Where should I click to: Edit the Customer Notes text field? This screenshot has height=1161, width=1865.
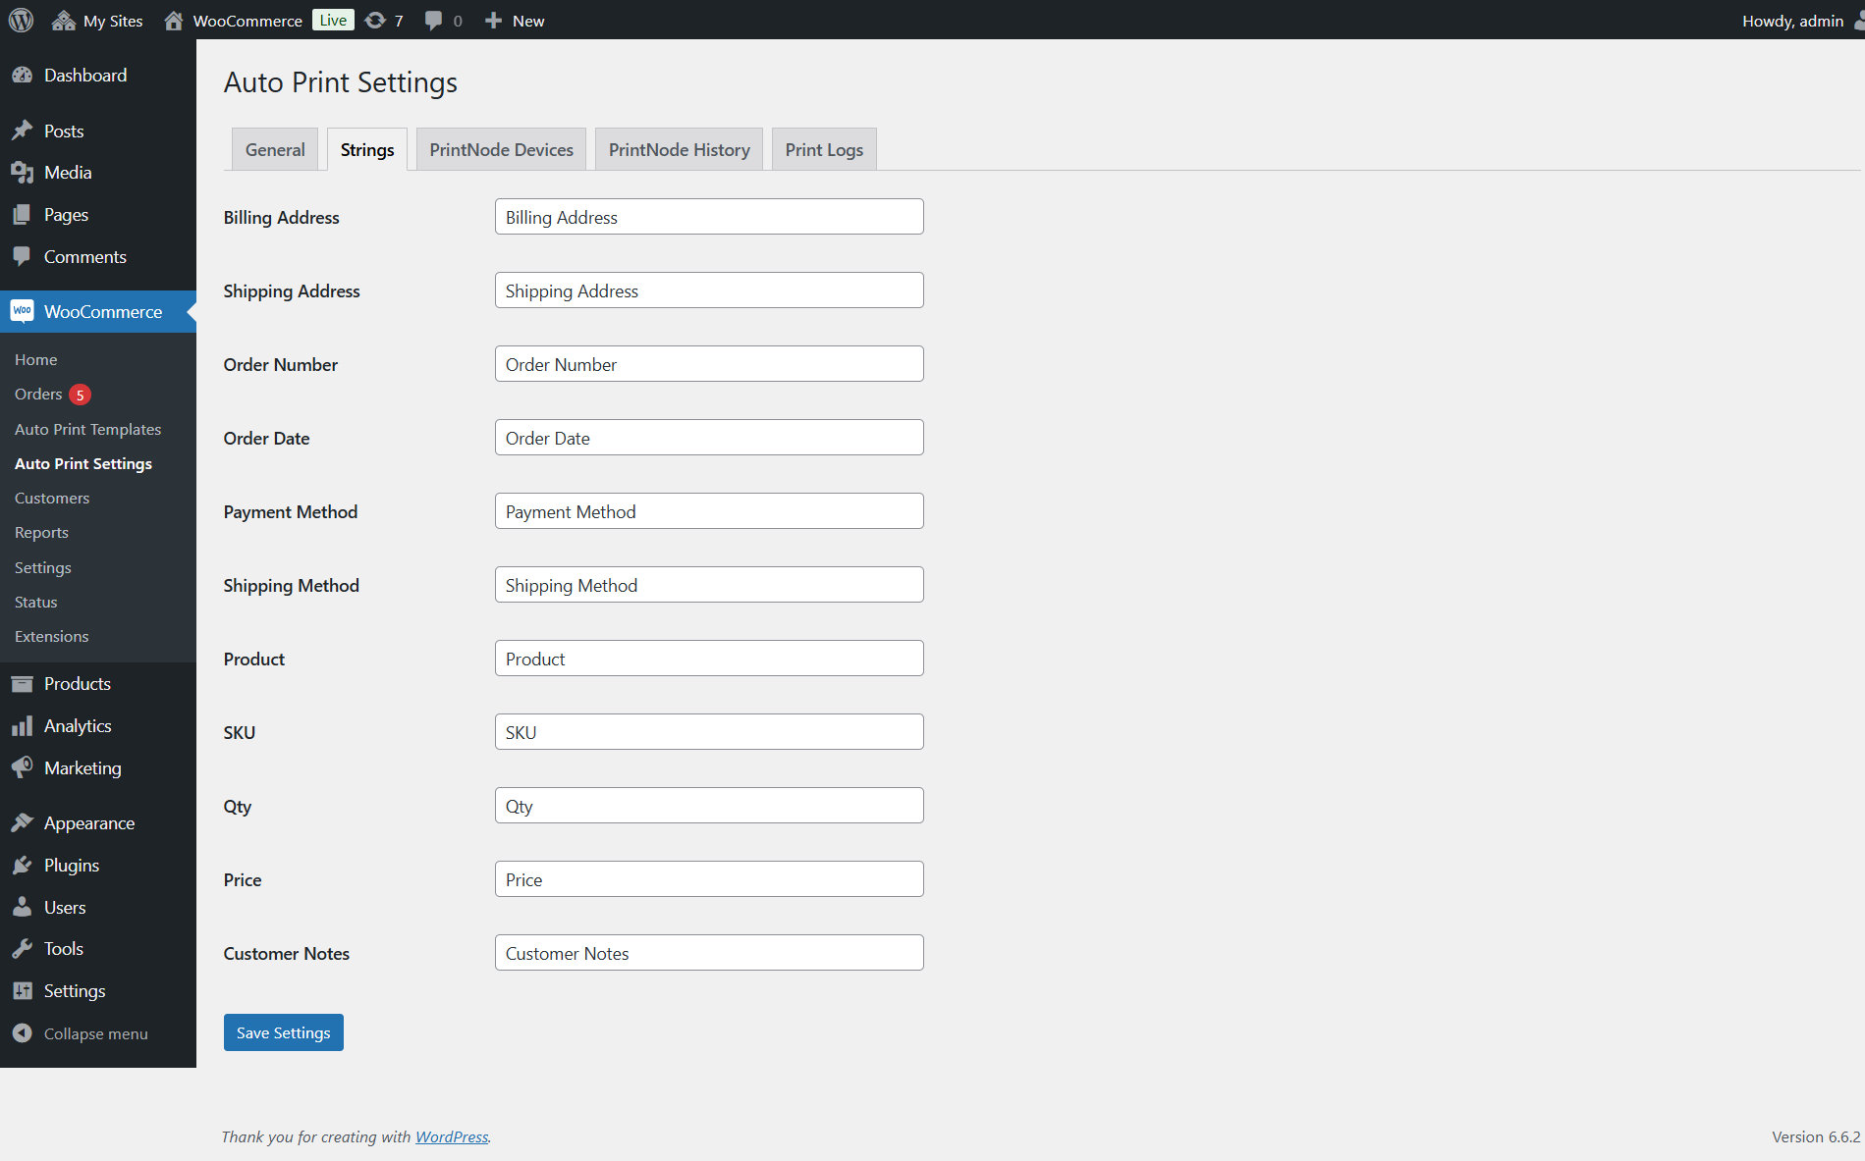(708, 952)
